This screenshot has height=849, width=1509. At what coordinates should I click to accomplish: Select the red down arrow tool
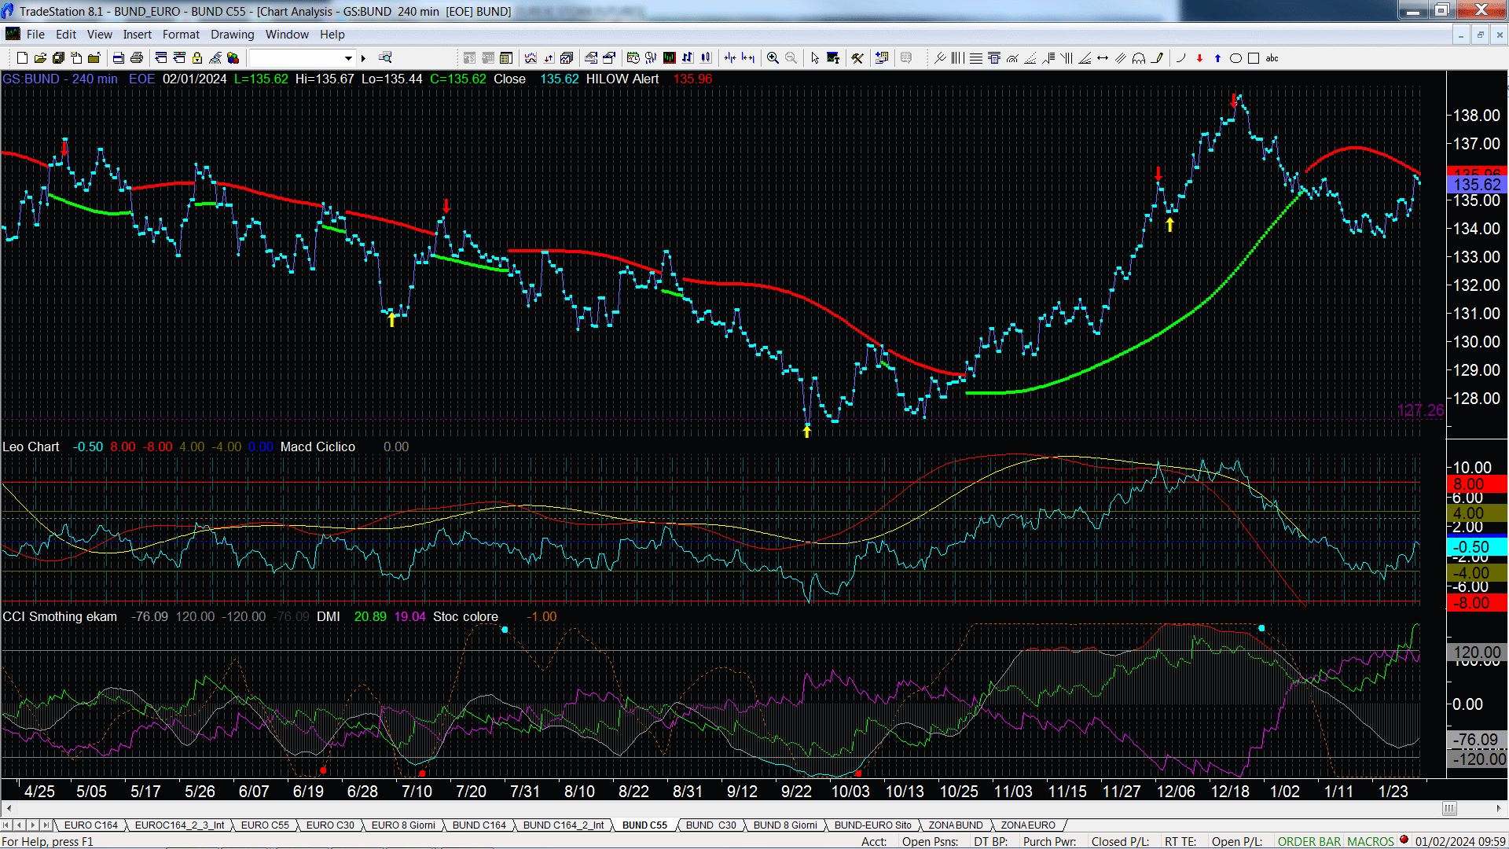coord(1199,58)
